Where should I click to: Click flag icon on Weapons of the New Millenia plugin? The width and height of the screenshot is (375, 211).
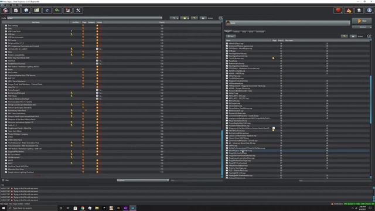(274, 128)
